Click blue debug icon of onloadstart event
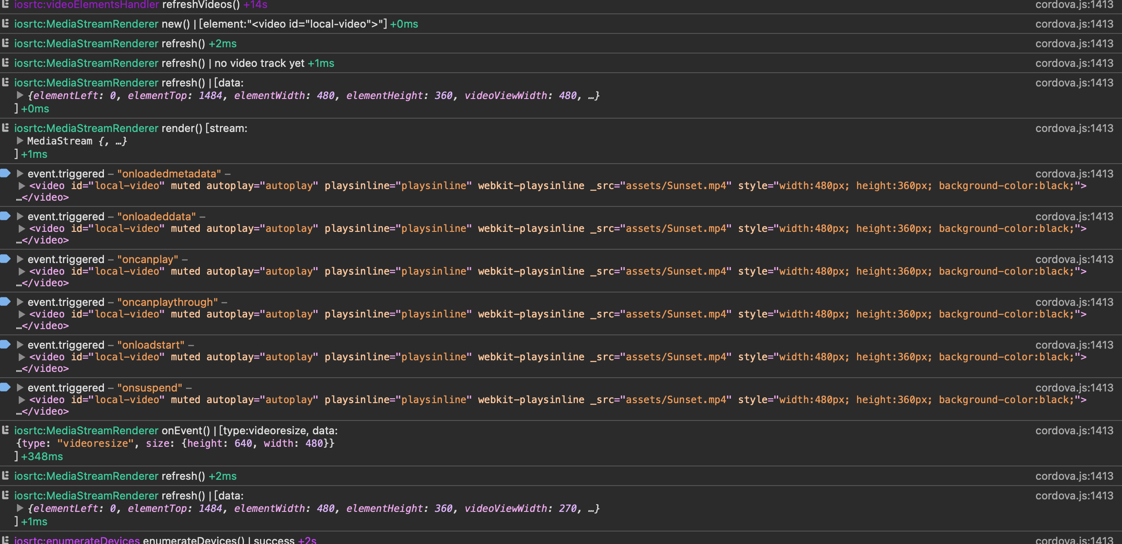The image size is (1122, 544). [x=5, y=344]
